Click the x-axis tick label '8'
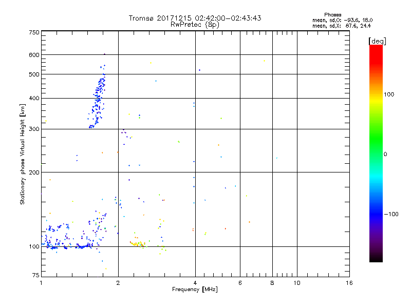411x308 pixels. point(272,283)
